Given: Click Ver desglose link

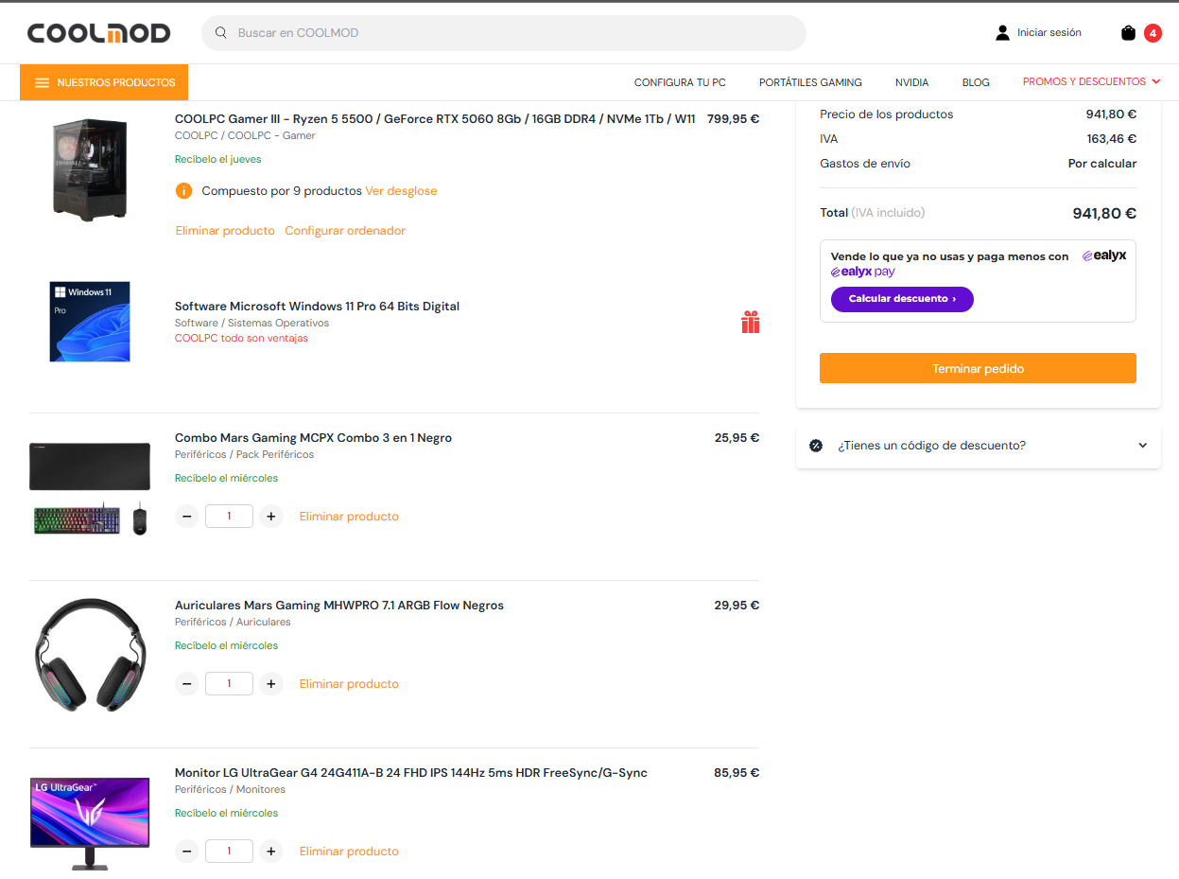Looking at the screenshot, I should click(x=401, y=191).
